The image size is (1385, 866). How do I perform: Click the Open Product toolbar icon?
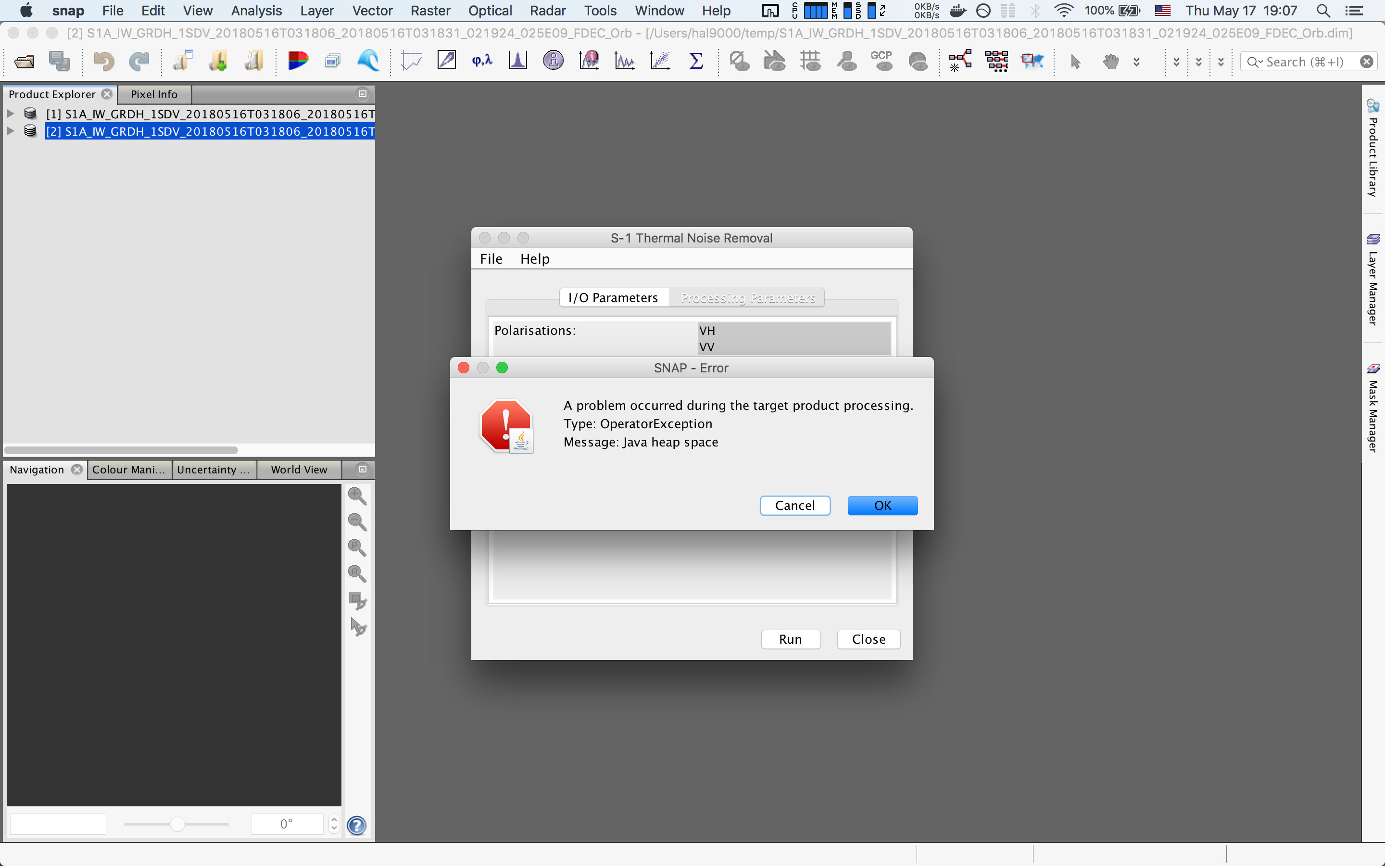pos(24,61)
